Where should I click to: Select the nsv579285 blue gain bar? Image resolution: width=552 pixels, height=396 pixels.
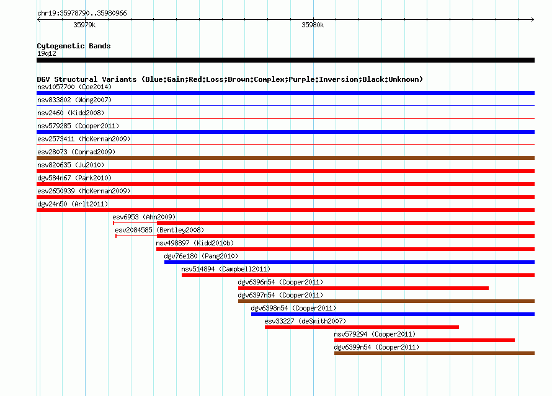point(285,132)
